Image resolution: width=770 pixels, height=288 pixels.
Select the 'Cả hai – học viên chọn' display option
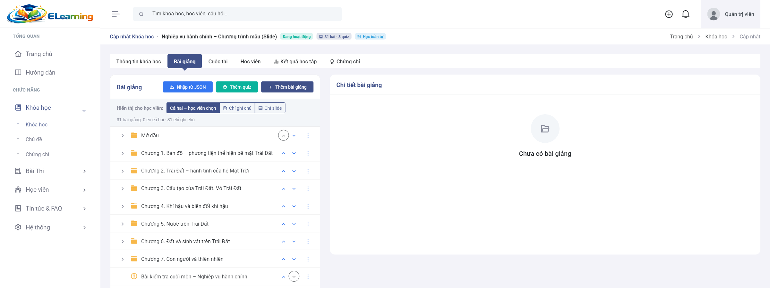[193, 108]
